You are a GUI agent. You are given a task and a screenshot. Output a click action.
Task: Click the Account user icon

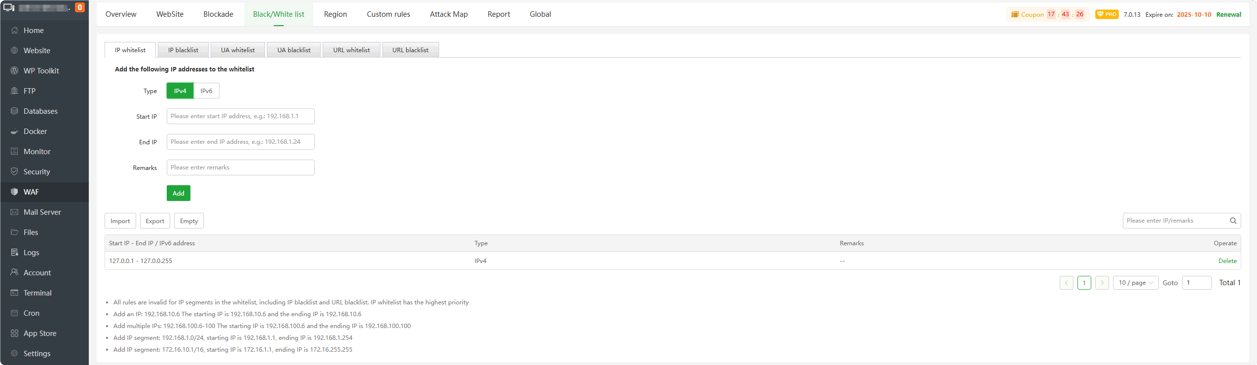click(14, 272)
